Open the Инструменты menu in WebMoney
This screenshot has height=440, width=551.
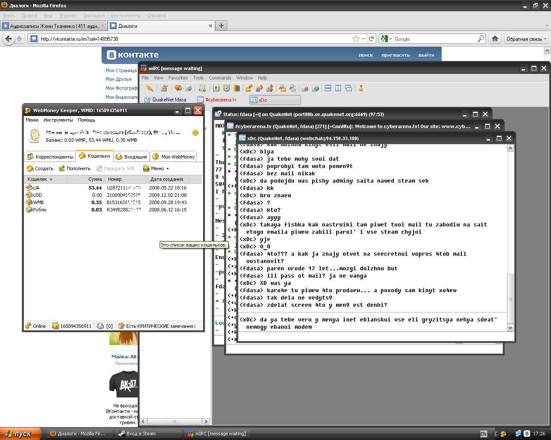[x=58, y=120]
